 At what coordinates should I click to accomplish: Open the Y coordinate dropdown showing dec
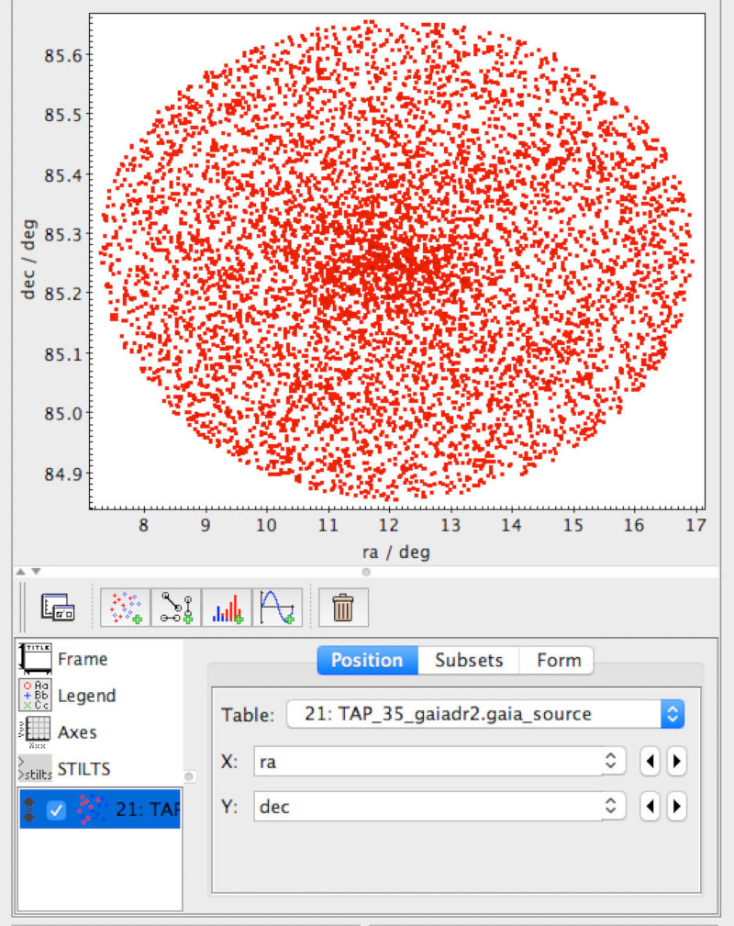pos(609,806)
